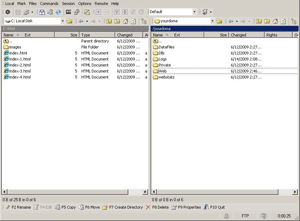Click the F5 Copy button
Screen dimensions: 300x221
click(x=65, y=208)
